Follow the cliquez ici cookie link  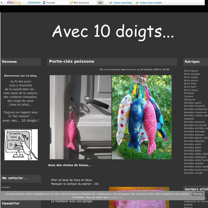(x=116, y=197)
